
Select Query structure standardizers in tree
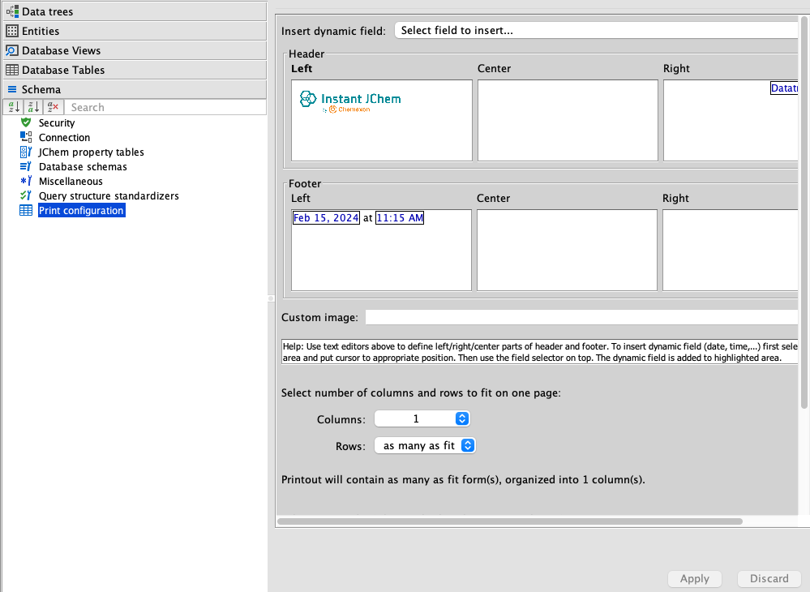[x=109, y=195]
